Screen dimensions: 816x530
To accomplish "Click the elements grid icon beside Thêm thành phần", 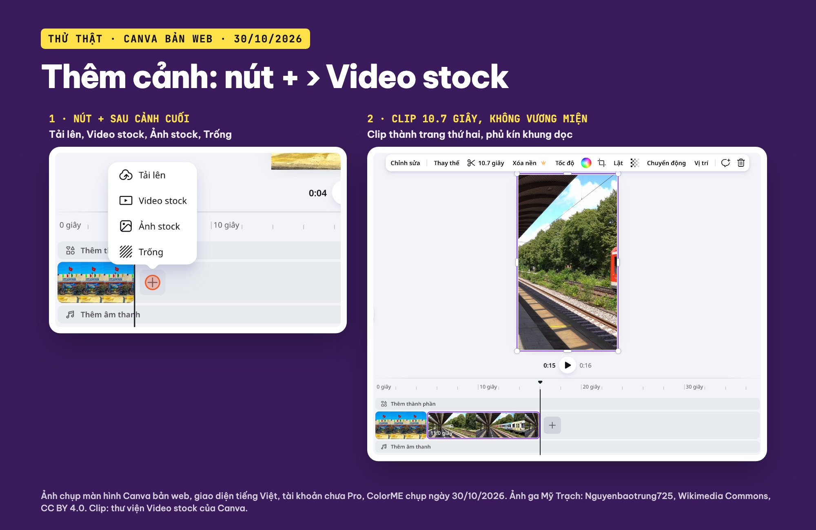I will click(384, 404).
